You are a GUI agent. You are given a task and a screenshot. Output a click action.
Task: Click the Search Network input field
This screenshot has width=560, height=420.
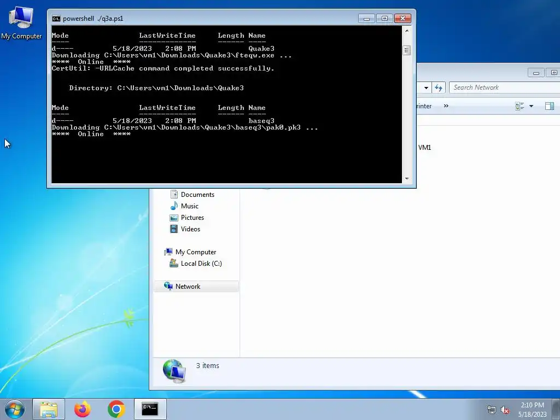(x=504, y=87)
